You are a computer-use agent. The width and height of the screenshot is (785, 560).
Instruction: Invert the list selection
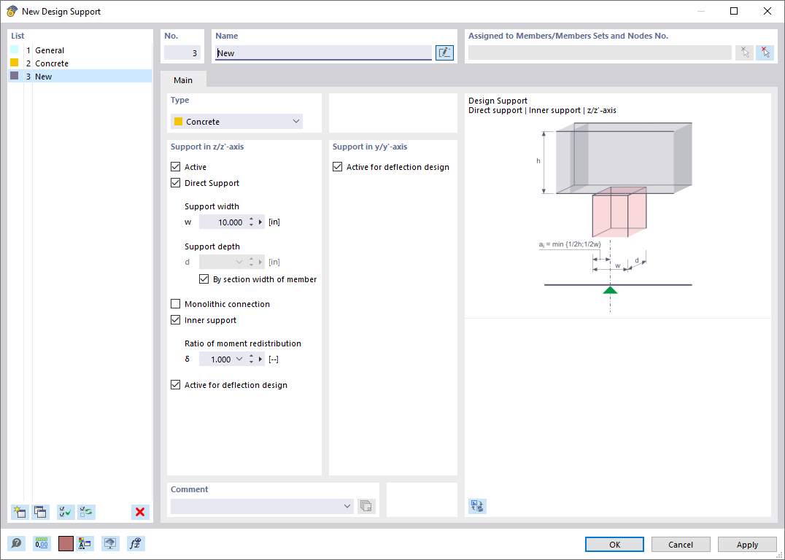coord(86,512)
